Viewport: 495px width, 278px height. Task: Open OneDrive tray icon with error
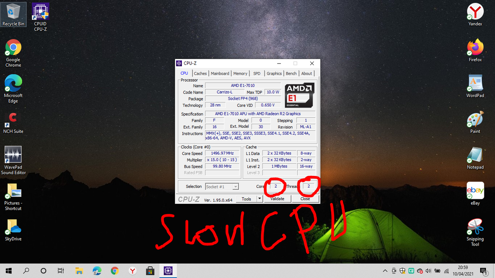[420, 271]
